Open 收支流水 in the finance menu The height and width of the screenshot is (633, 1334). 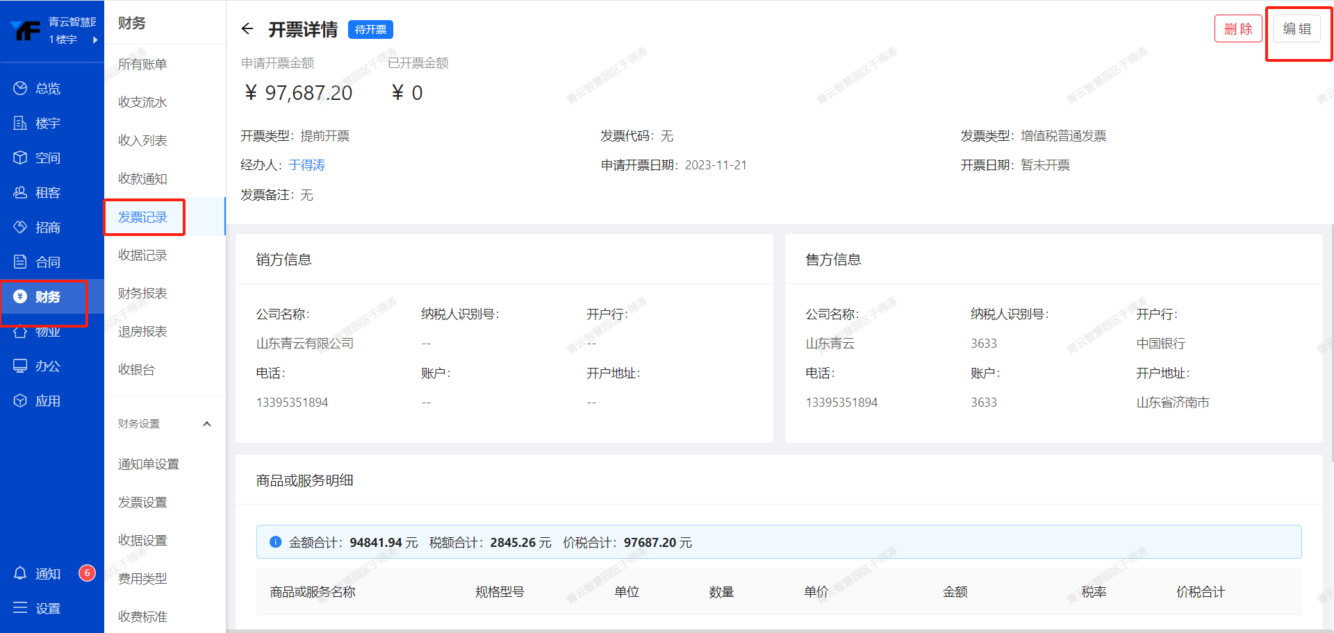pos(142,102)
